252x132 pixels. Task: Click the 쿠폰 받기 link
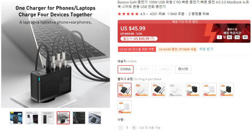click(206, 49)
